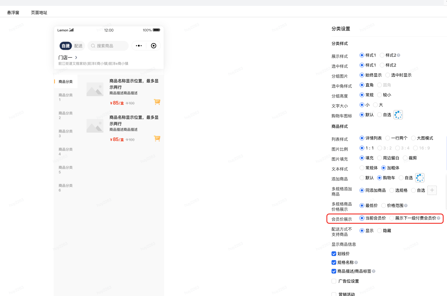Click the plus upload box for 多规格添加商品
This screenshot has width=447, height=296.
tap(432, 190)
